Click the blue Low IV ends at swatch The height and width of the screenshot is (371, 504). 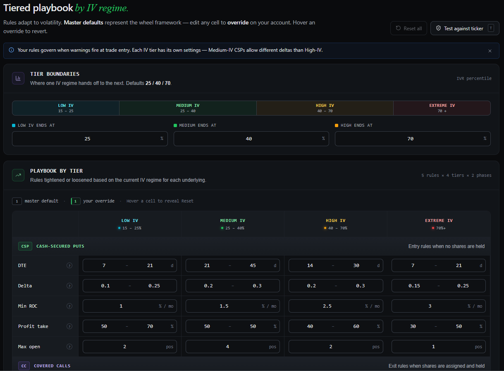pyautogui.click(x=14, y=125)
